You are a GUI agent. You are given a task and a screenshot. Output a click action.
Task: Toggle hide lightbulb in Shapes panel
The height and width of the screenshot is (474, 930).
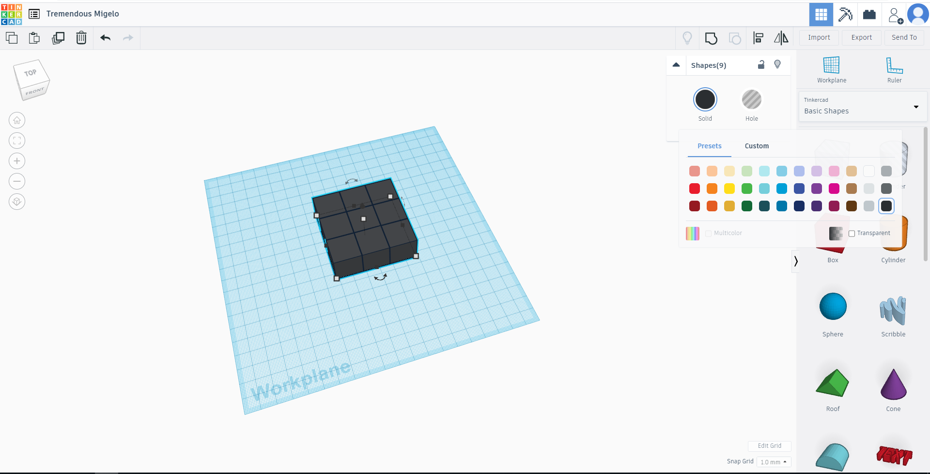click(x=777, y=64)
